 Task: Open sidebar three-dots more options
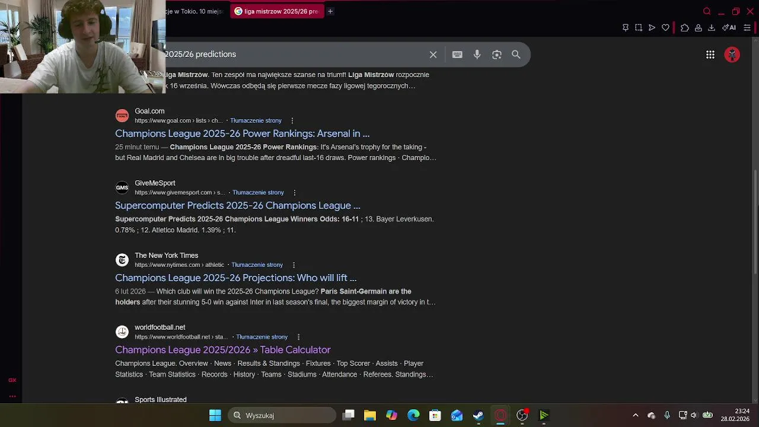coord(12,396)
